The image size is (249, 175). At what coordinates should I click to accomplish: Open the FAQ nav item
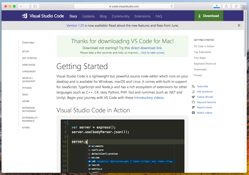(x=159, y=16)
